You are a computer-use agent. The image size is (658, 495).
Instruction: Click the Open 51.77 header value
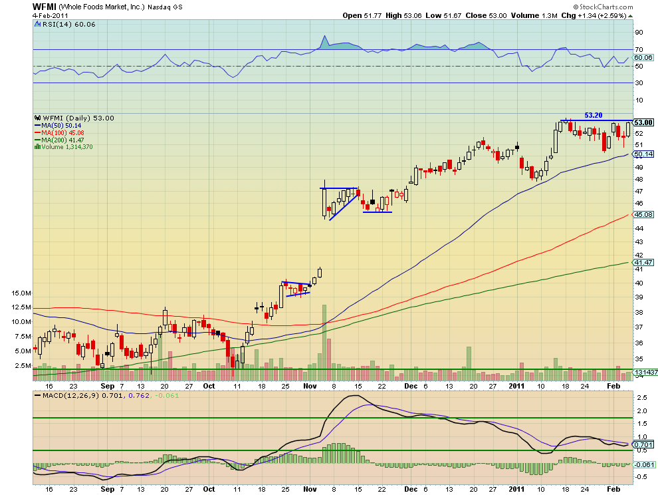(x=362, y=15)
